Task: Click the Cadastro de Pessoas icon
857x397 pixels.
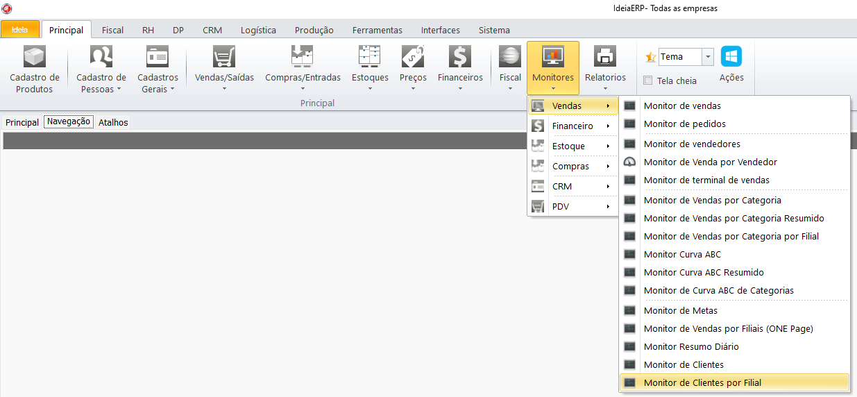Action: pyautogui.click(x=101, y=57)
